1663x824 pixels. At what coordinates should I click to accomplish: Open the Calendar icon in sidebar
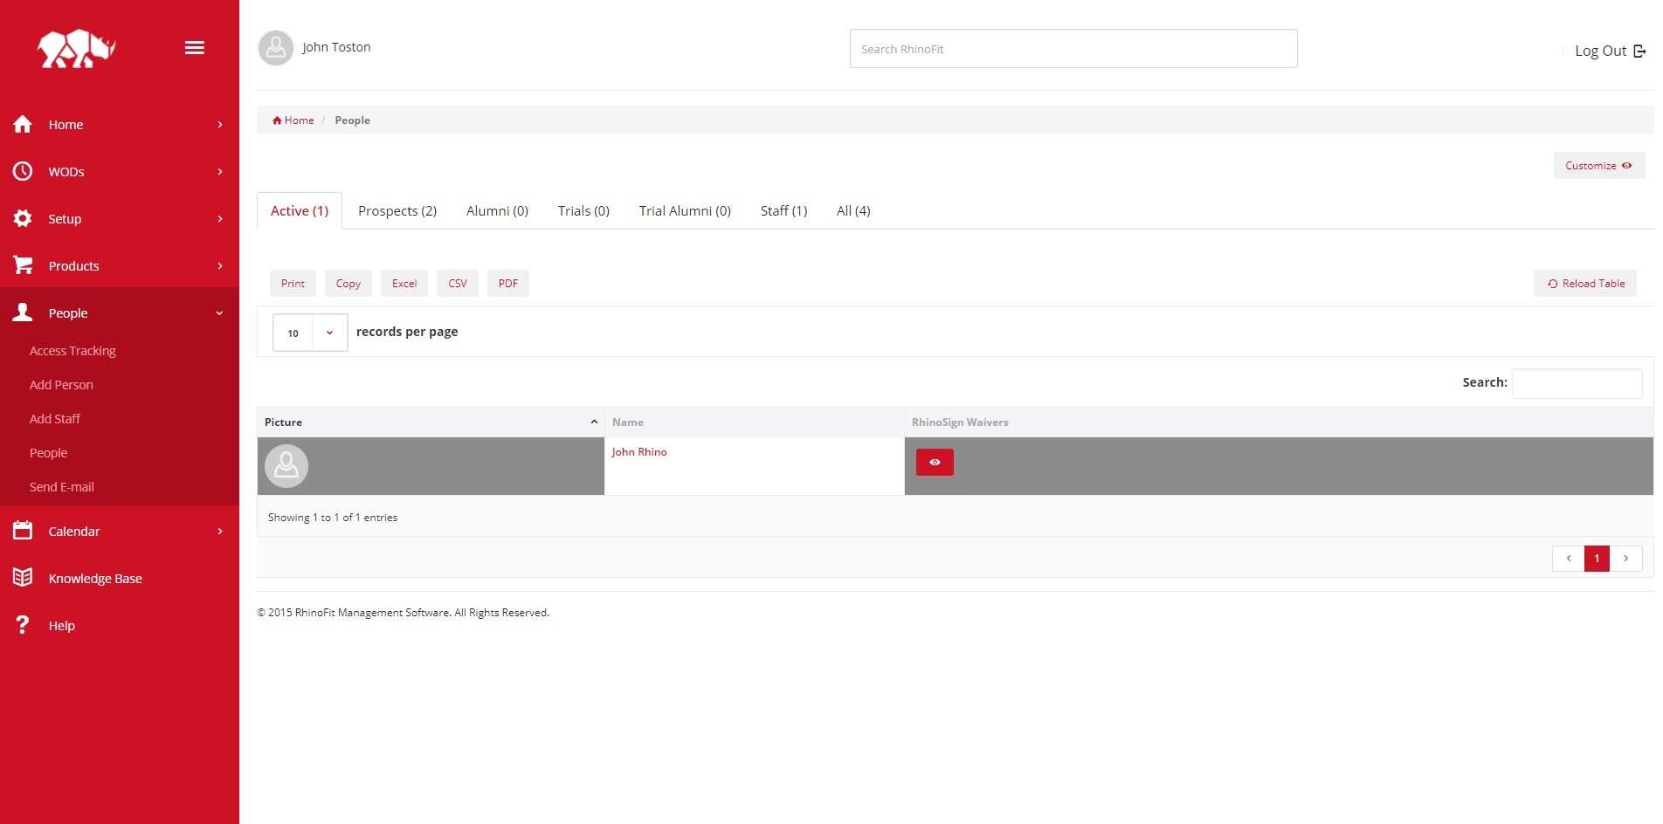coord(23,531)
